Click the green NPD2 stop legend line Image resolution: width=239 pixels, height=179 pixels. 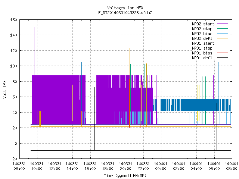click(x=222, y=29)
